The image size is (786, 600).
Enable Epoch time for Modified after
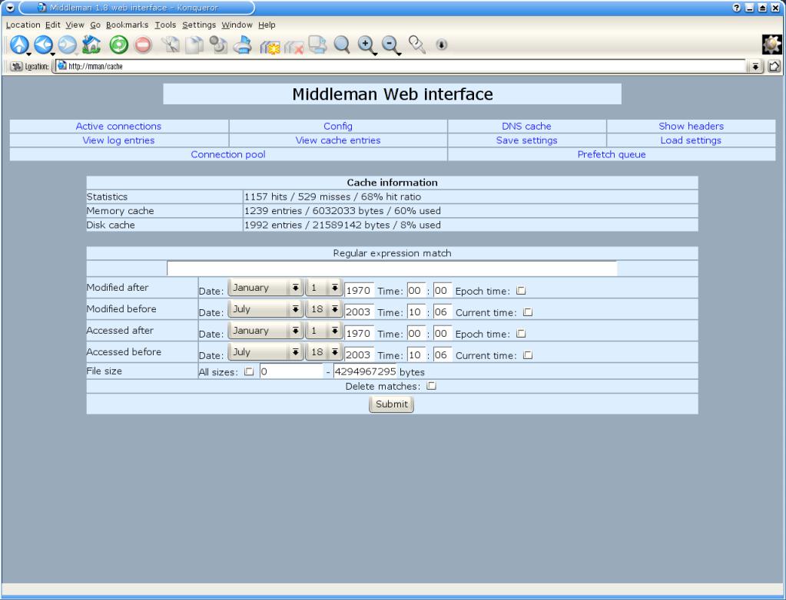[522, 290]
